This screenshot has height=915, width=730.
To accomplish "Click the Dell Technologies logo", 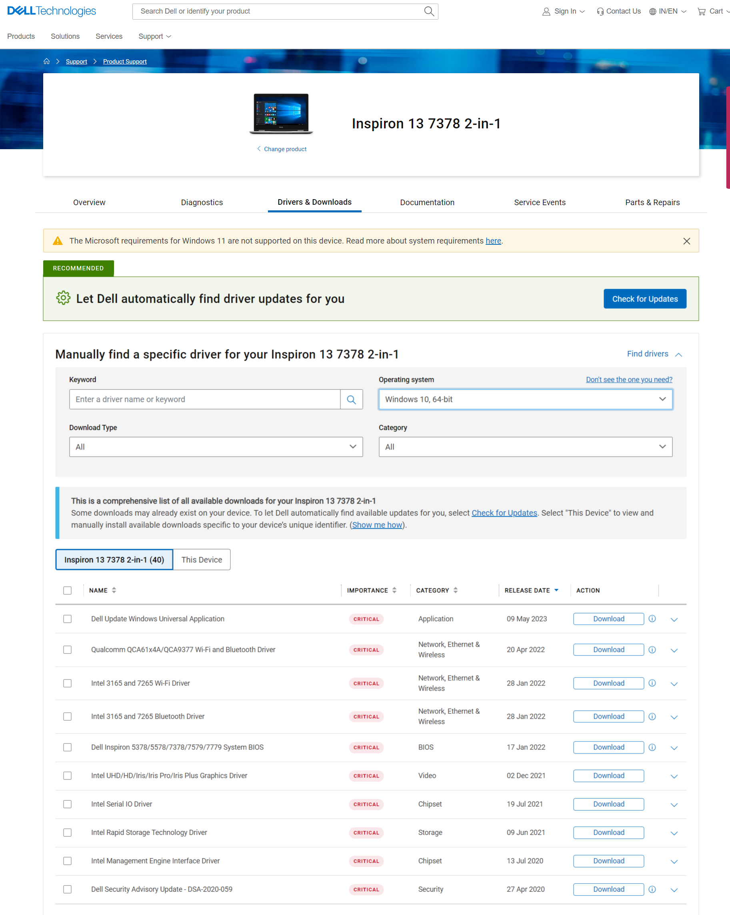I will coord(51,11).
